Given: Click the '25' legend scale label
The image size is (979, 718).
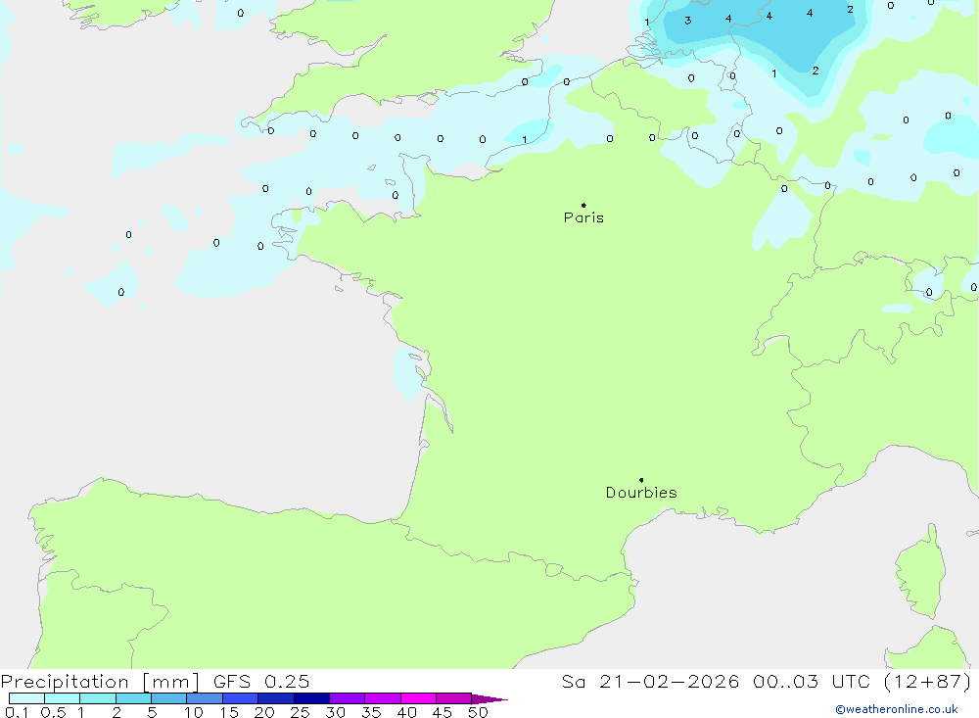Looking at the screenshot, I should 300,712.
